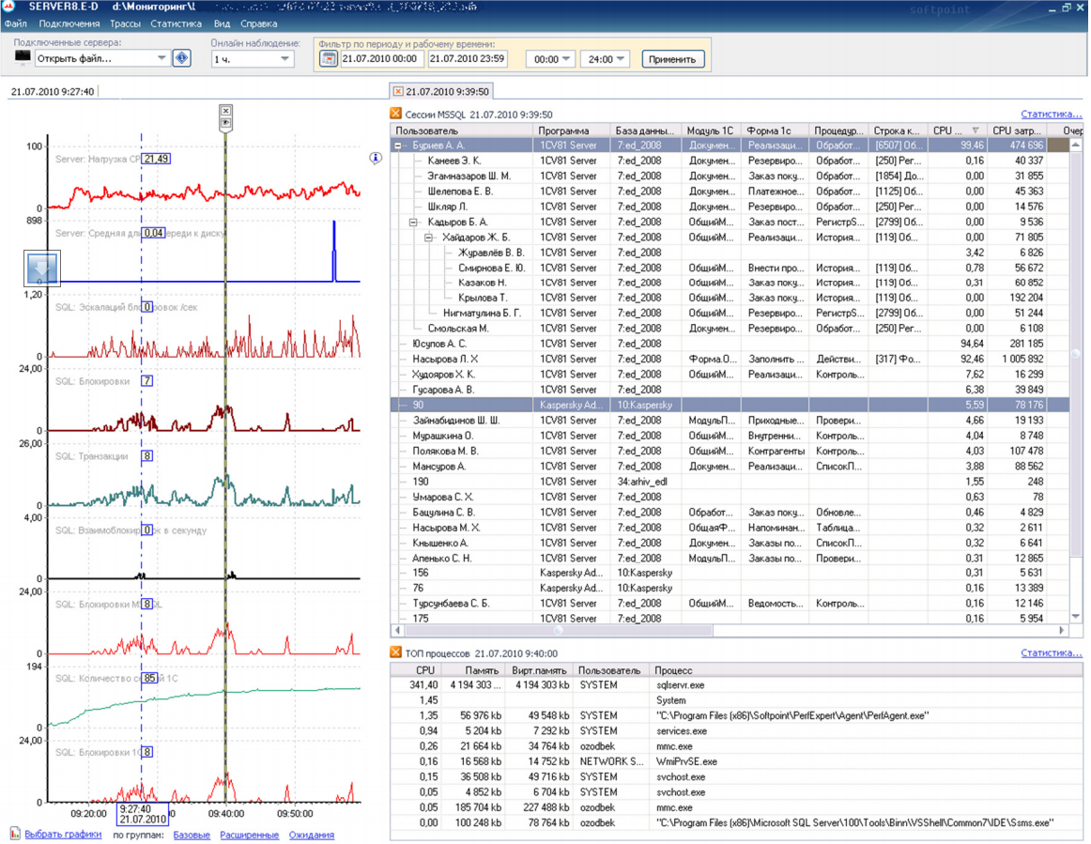This screenshot has height=844, width=1091.
Task: Click the sessions table horizontal scrollbar
Action: click(558, 630)
